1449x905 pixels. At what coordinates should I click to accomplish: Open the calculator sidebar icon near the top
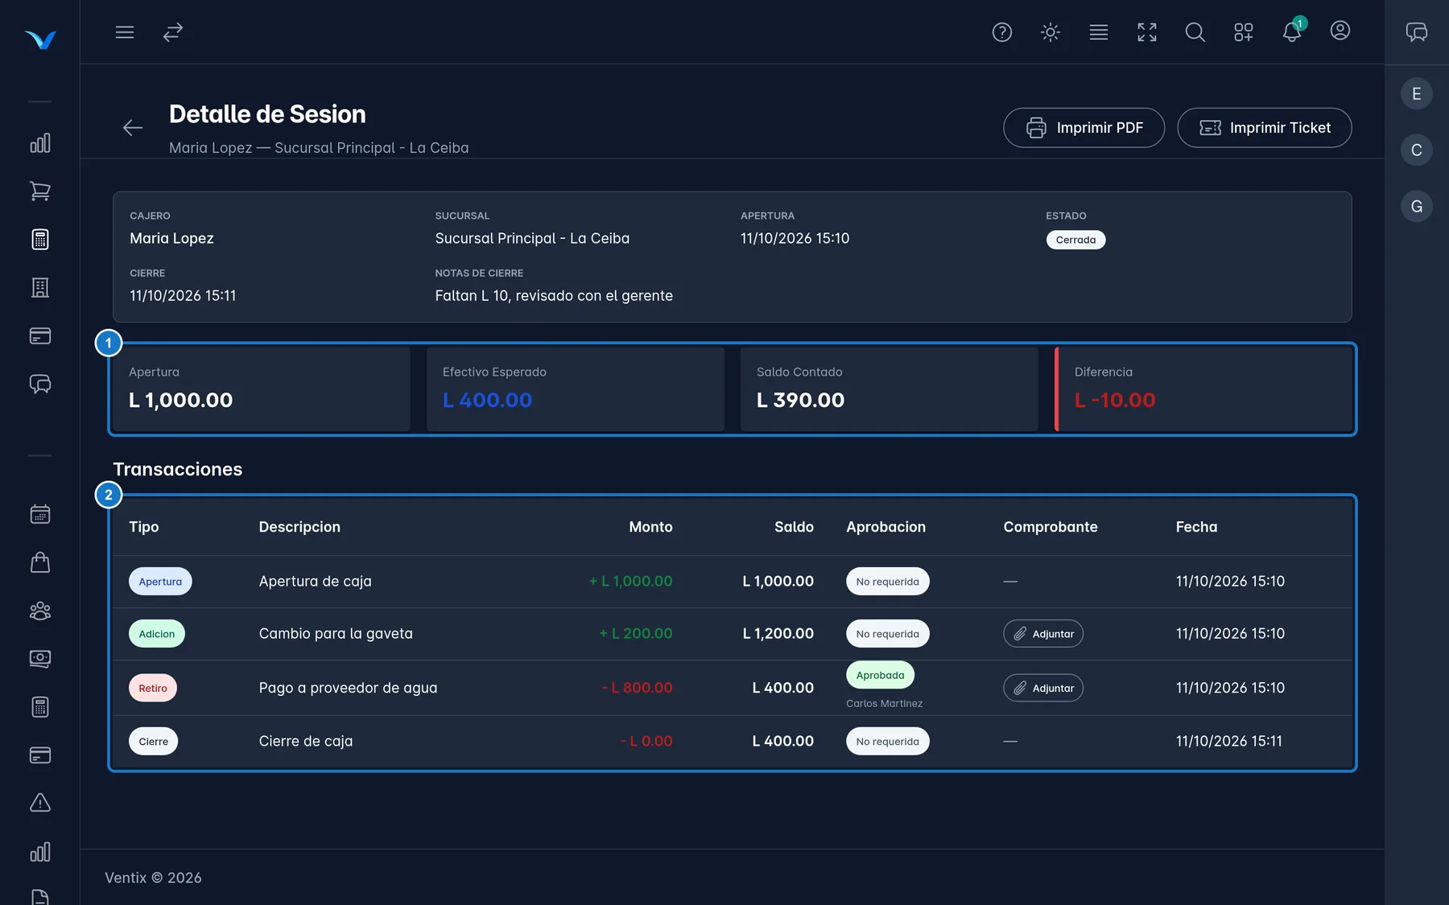40,240
